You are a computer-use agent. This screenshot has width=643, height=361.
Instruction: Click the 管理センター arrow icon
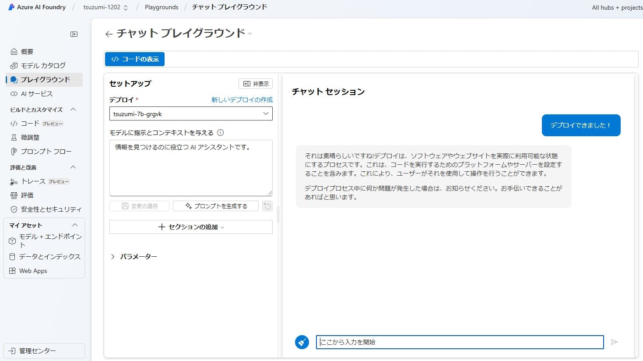coord(12,351)
